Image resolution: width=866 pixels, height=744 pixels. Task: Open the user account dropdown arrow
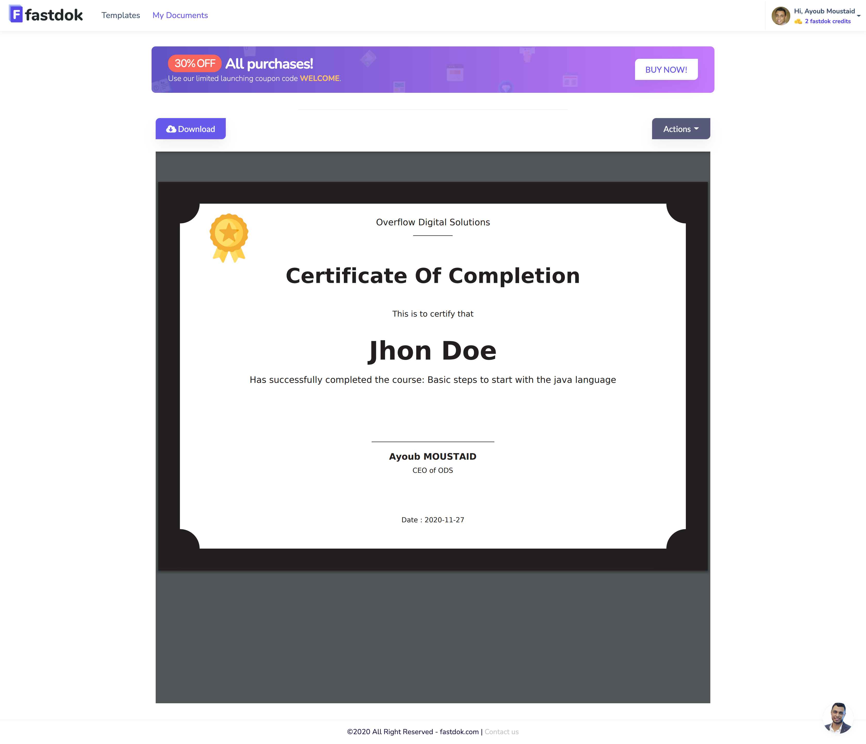(859, 16)
